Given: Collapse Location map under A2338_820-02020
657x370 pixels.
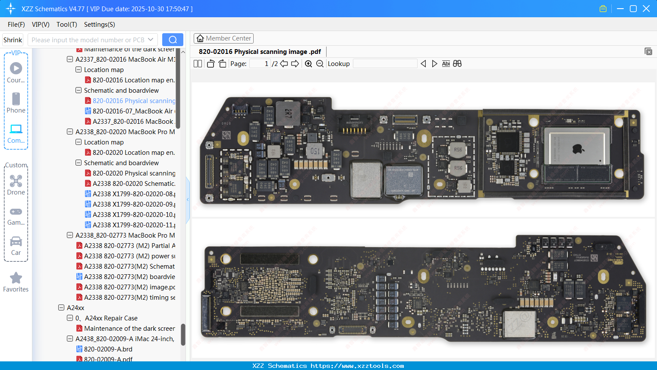Looking at the screenshot, I should click(x=79, y=142).
